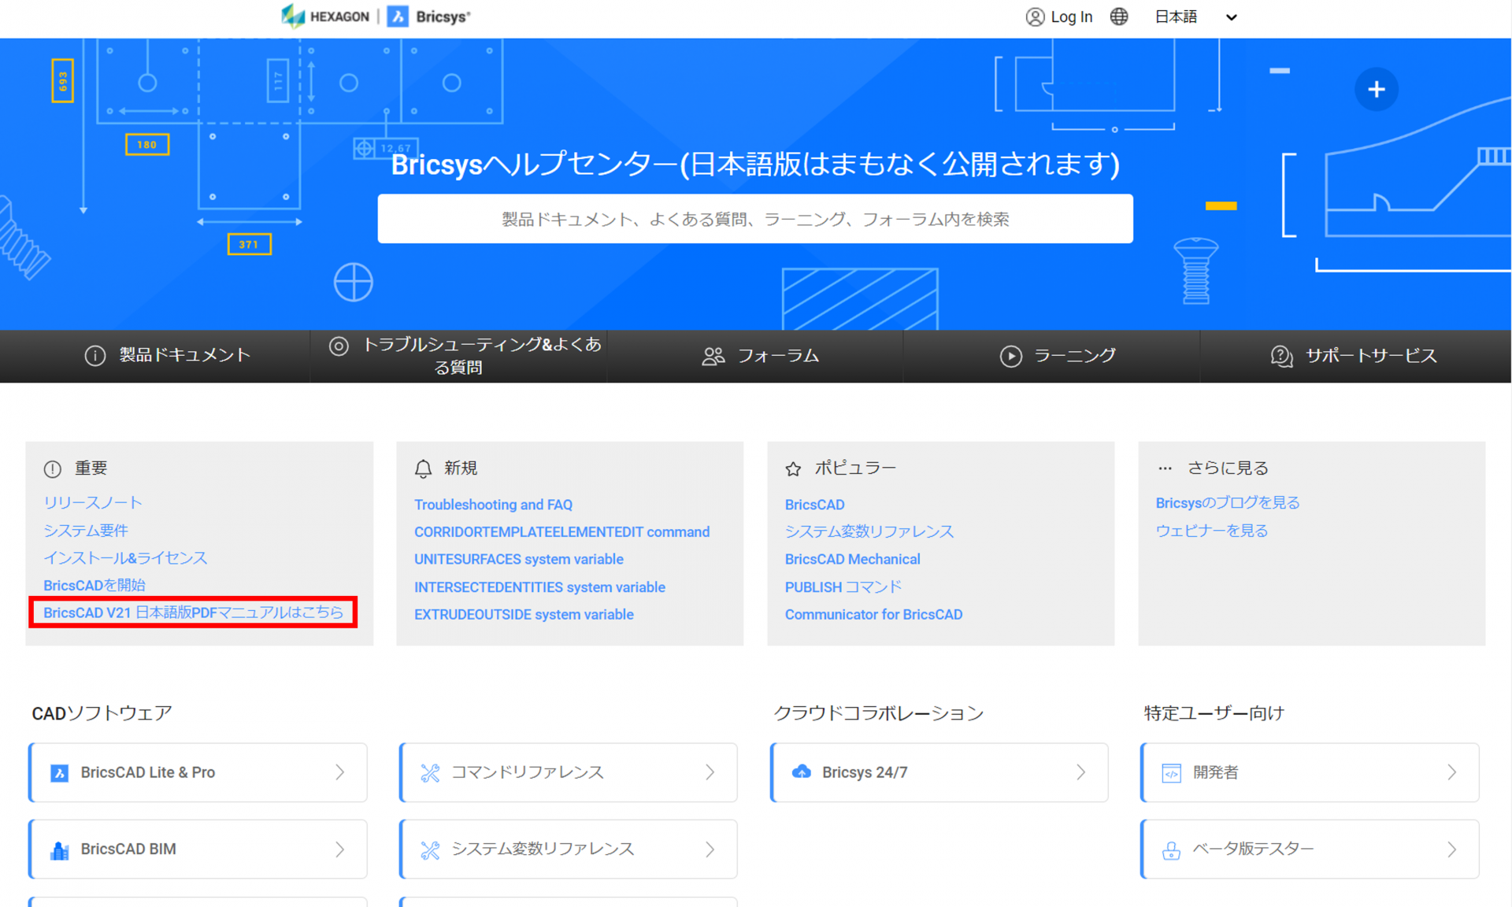This screenshot has width=1512, height=907.
Task: Open the Bricsysのブログを見る link
Action: click(1228, 502)
